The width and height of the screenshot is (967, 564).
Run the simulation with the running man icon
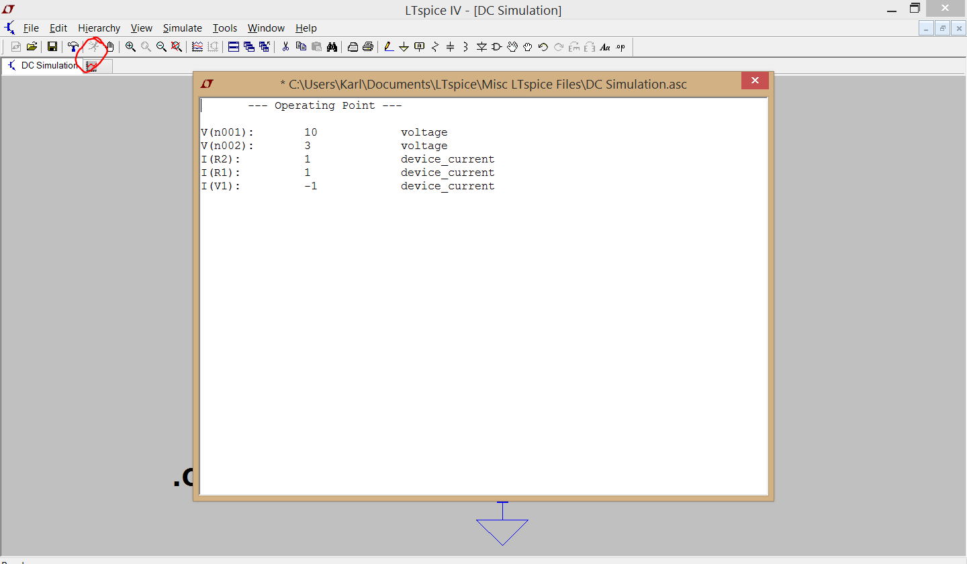coord(93,46)
